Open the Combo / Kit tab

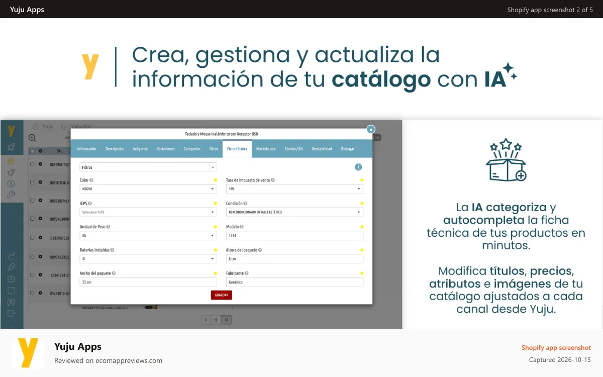[x=294, y=149]
